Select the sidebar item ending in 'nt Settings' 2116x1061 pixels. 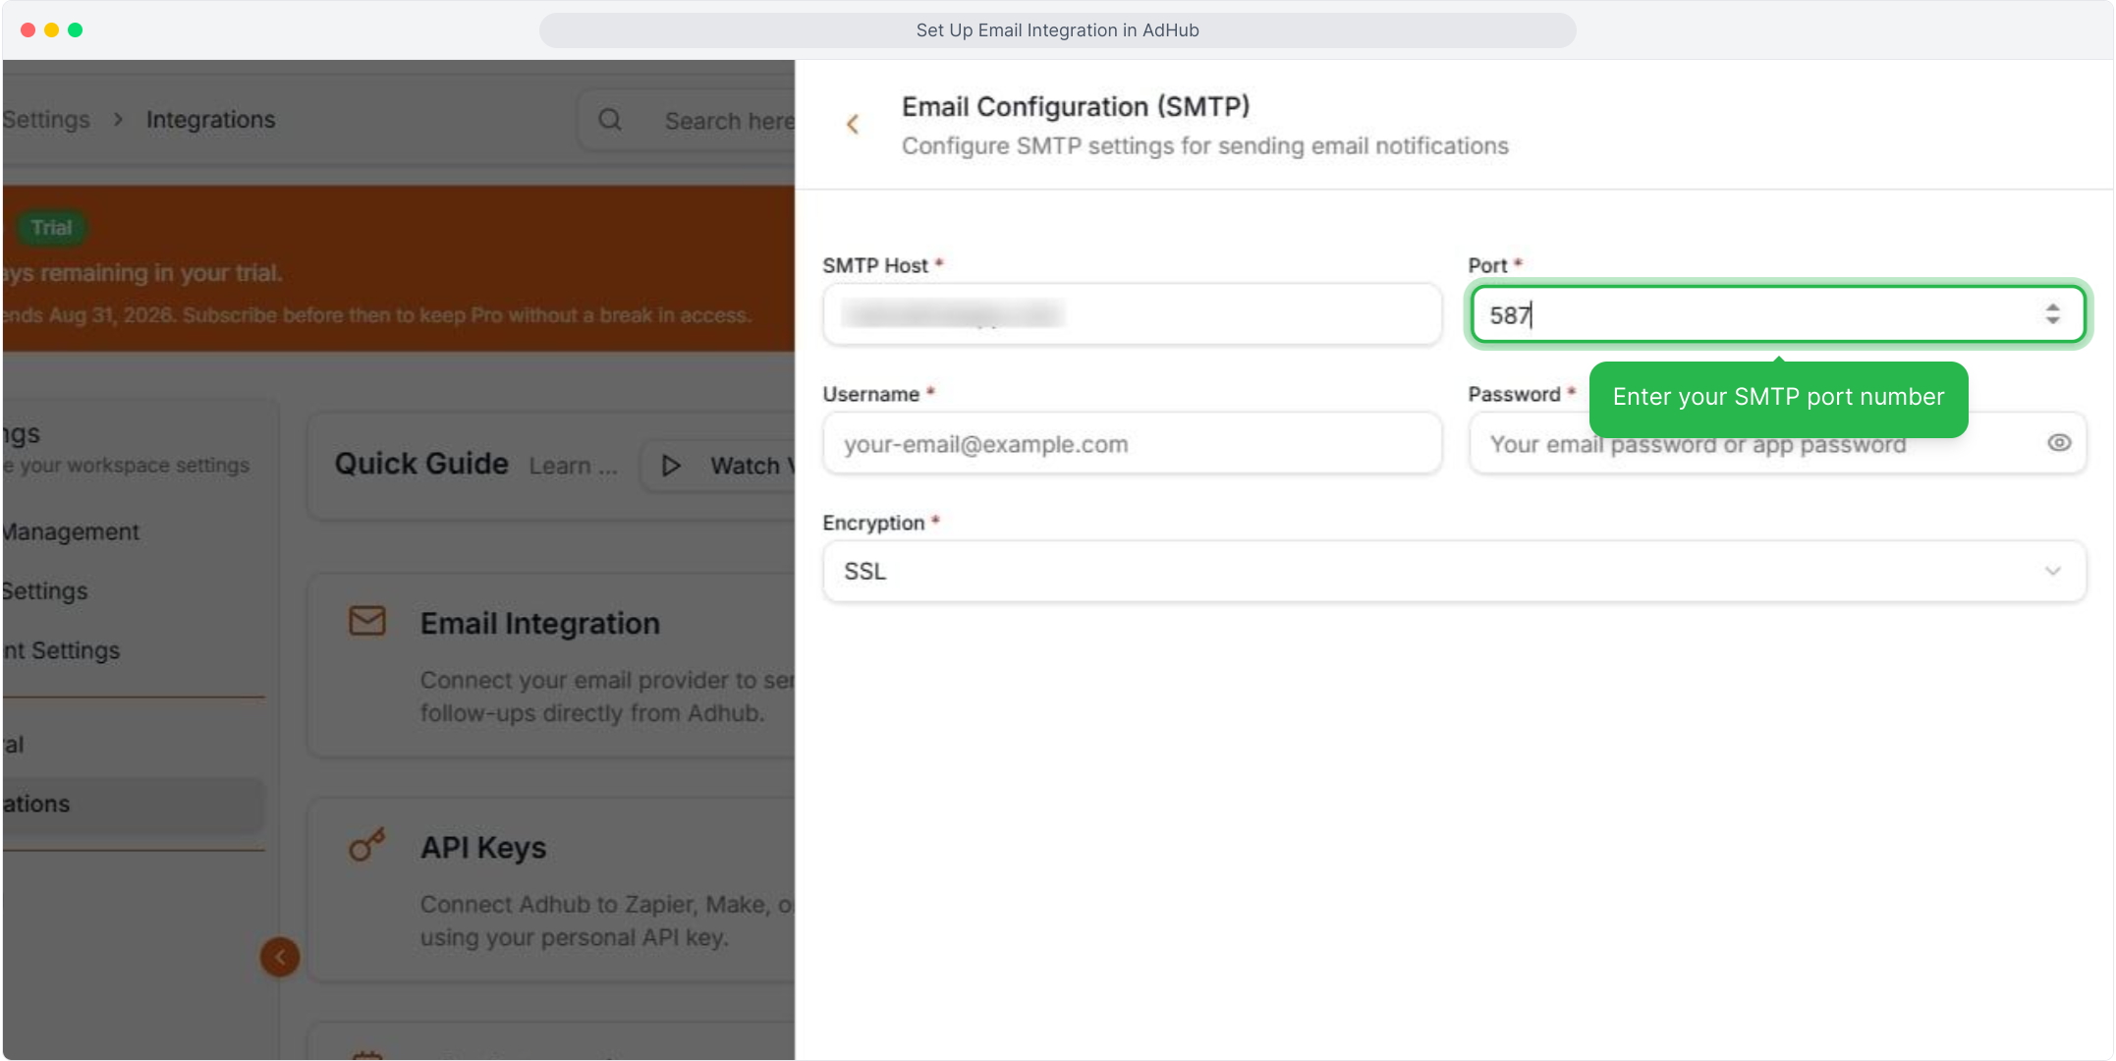click(61, 650)
